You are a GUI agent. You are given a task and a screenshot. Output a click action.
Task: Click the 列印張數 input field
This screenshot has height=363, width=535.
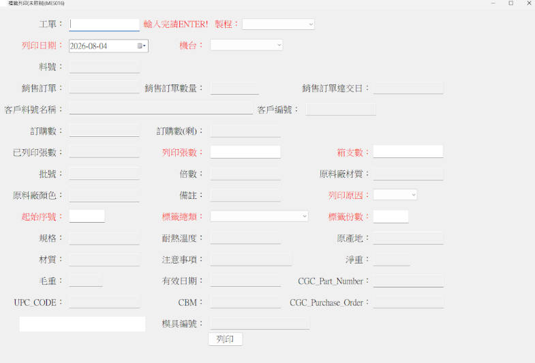[245, 152]
